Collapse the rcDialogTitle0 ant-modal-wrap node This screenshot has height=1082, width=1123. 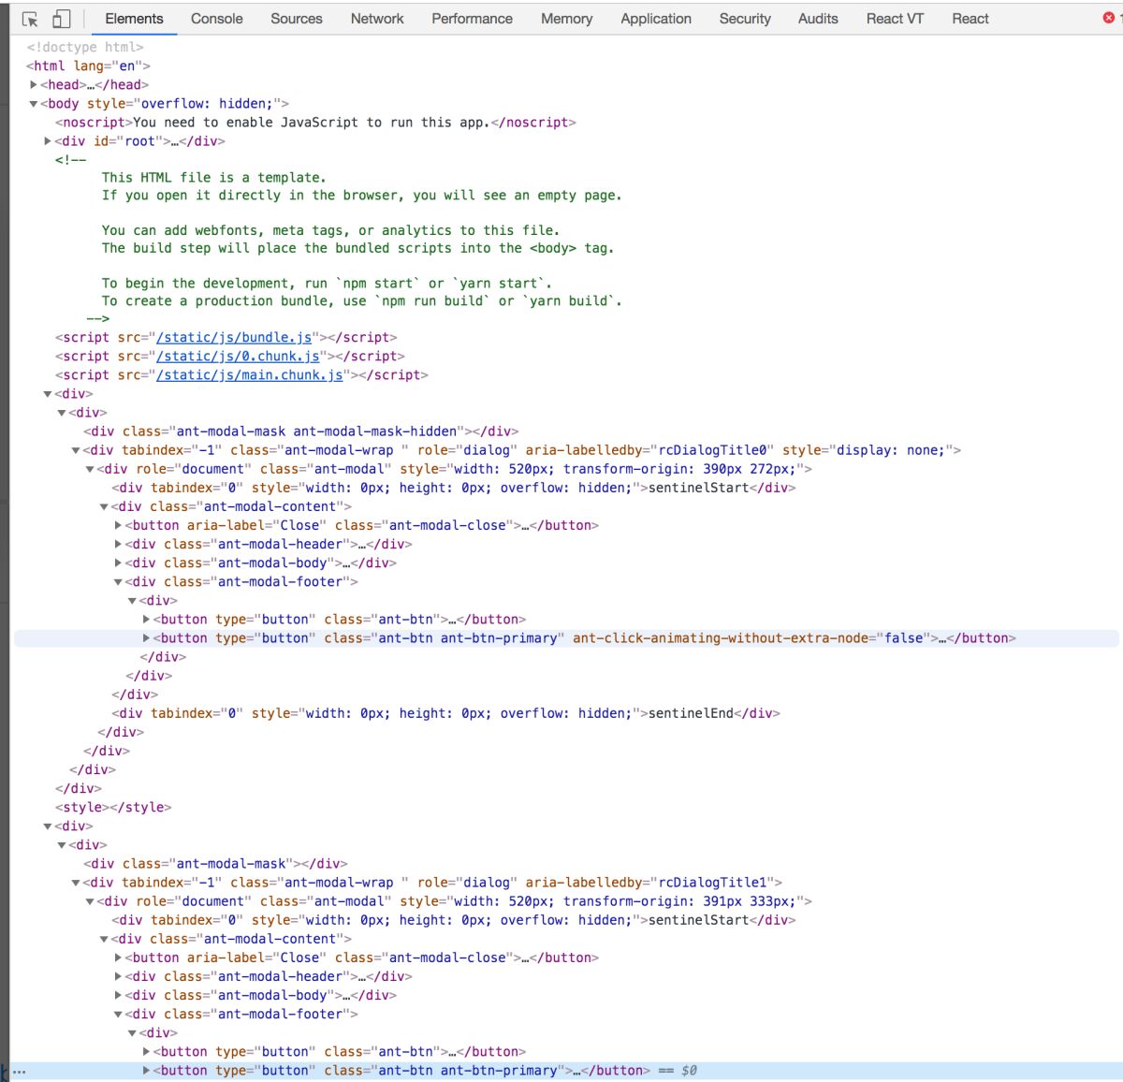(76, 450)
